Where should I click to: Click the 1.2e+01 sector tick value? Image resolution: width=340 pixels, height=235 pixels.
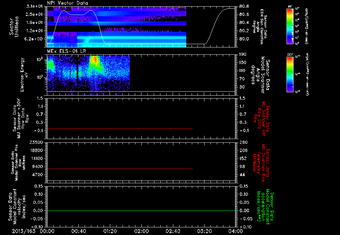34,31
